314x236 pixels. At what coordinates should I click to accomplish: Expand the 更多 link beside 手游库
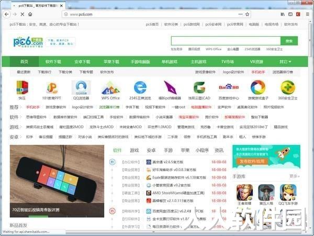294,176
